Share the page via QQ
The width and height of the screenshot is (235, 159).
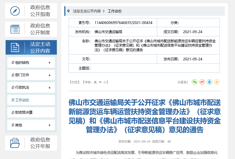pos(209,82)
